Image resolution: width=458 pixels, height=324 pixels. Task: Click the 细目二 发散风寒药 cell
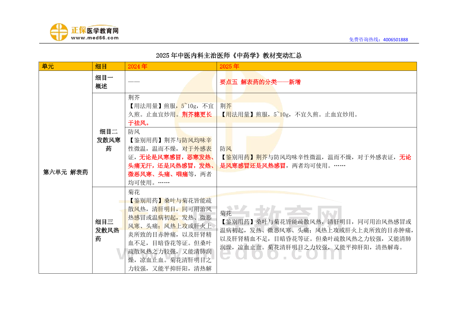pos(109,140)
